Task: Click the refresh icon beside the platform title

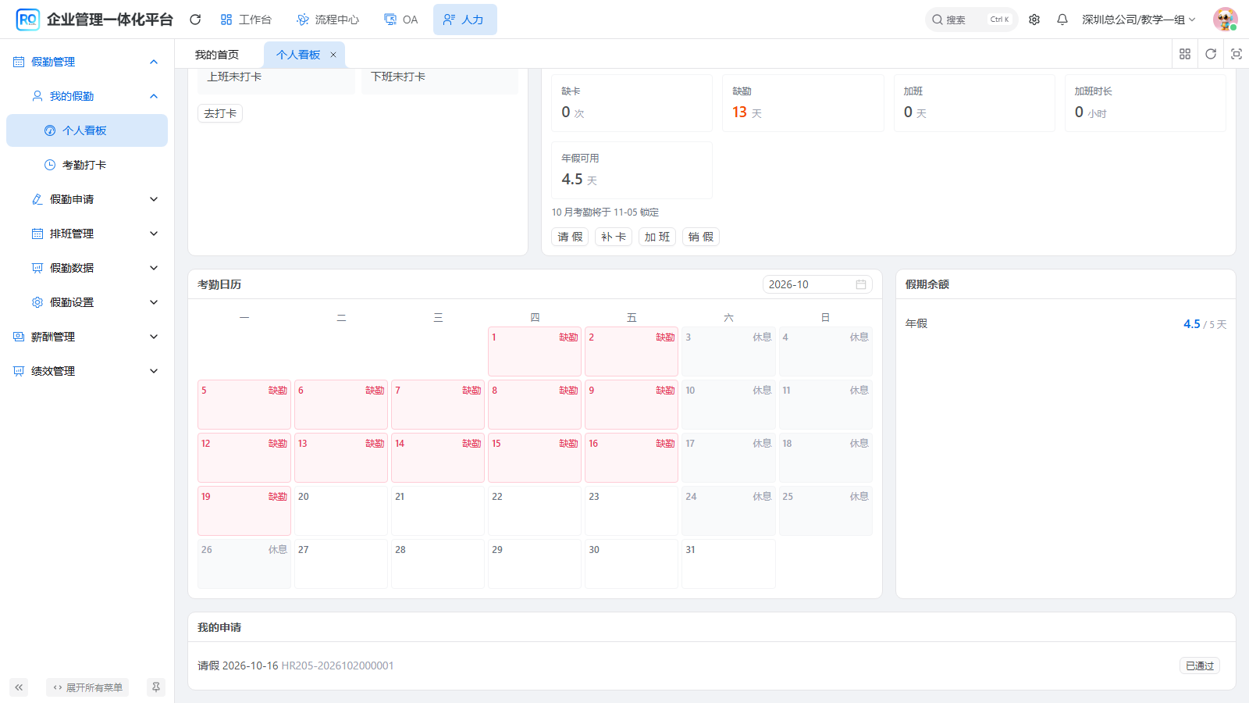Action: (x=195, y=20)
